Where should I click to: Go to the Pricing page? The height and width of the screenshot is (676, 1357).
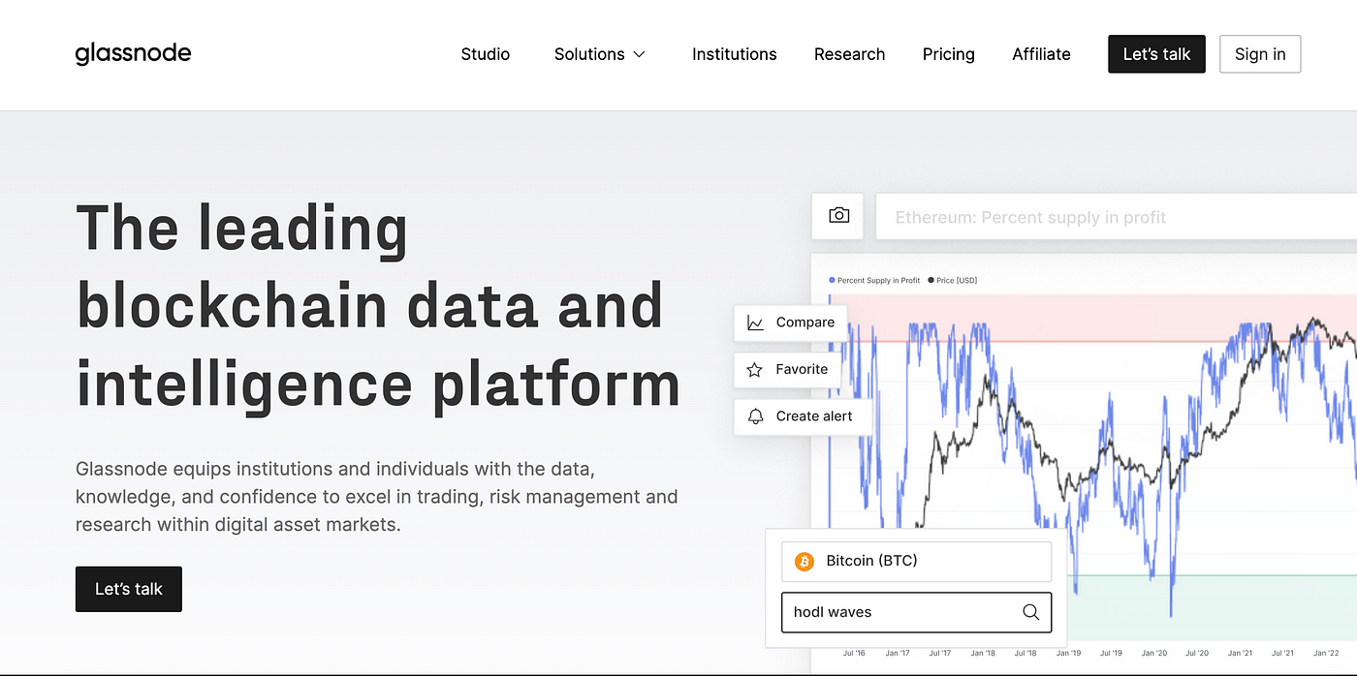948,54
